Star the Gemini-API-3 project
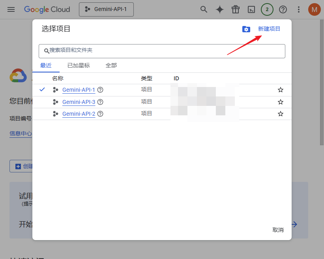Image resolution: width=324 pixels, height=259 pixels. (281, 102)
